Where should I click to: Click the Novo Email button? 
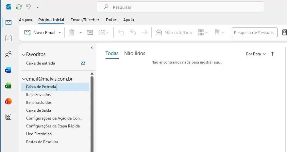40,33
